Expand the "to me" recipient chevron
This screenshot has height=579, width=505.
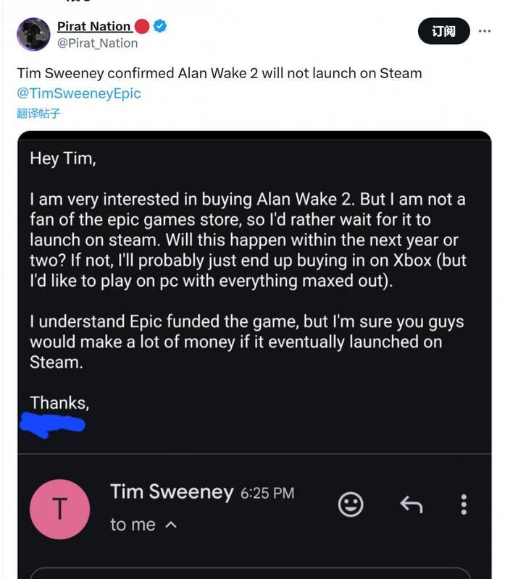pos(172,525)
